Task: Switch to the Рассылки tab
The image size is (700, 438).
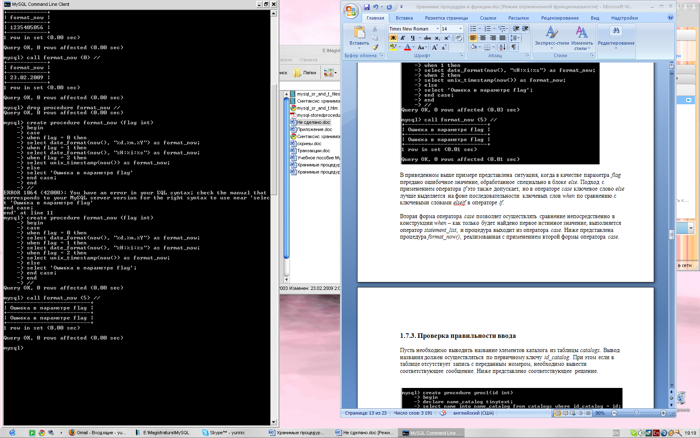Action: (518, 18)
